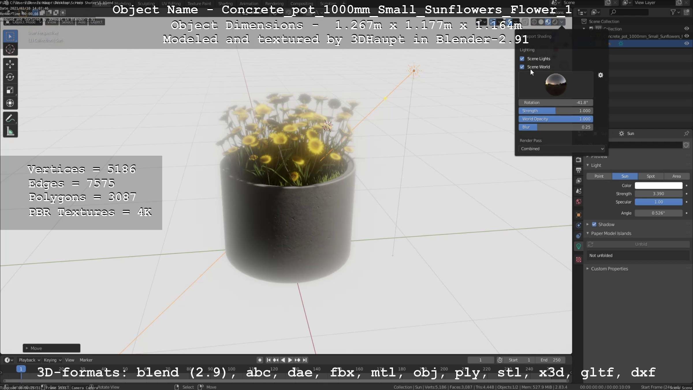Hide Collection via its eye icon

687,29
